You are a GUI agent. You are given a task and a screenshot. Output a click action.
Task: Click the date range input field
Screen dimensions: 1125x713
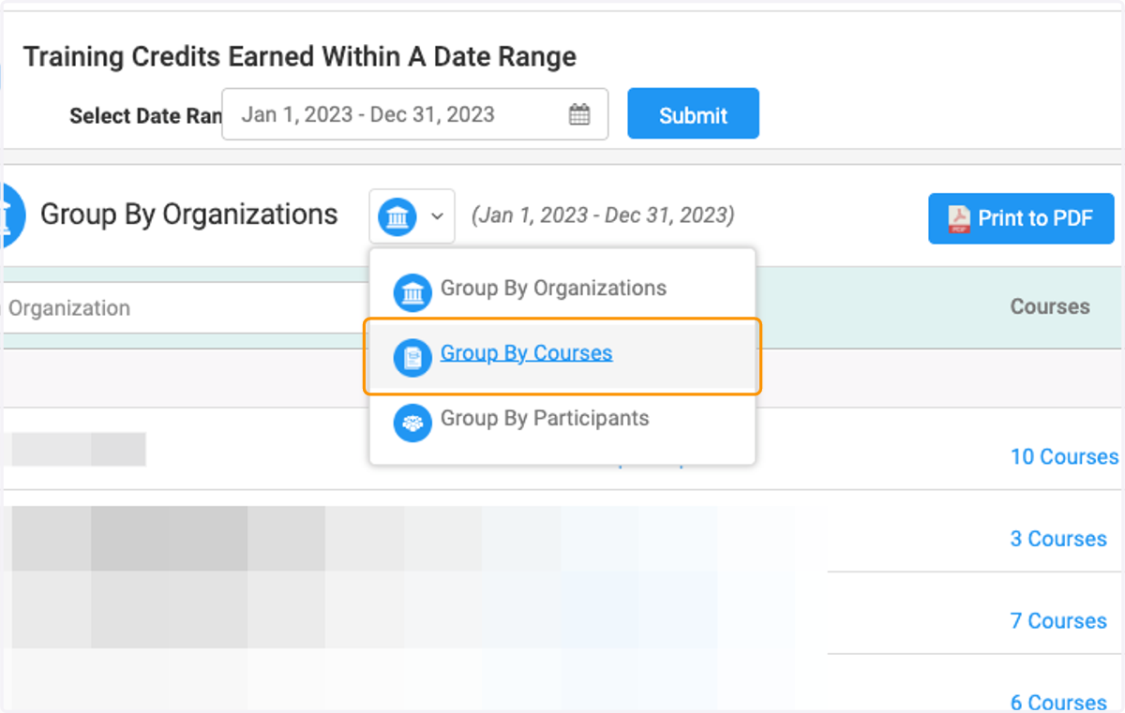tap(414, 114)
